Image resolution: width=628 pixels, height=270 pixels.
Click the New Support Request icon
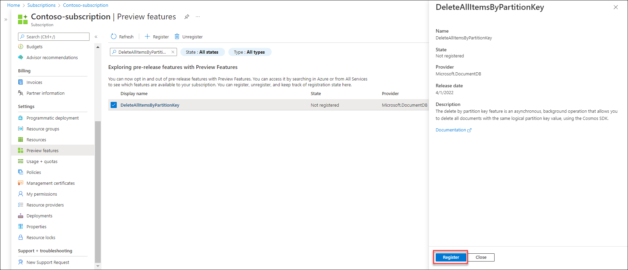(x=21, y=262)
